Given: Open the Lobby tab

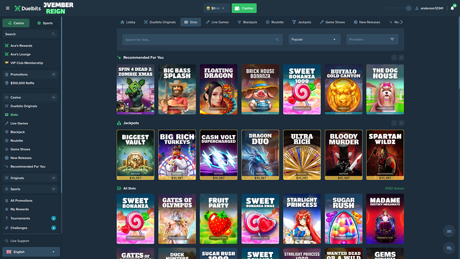Looking at the screenshot, I should coord(128,22).
